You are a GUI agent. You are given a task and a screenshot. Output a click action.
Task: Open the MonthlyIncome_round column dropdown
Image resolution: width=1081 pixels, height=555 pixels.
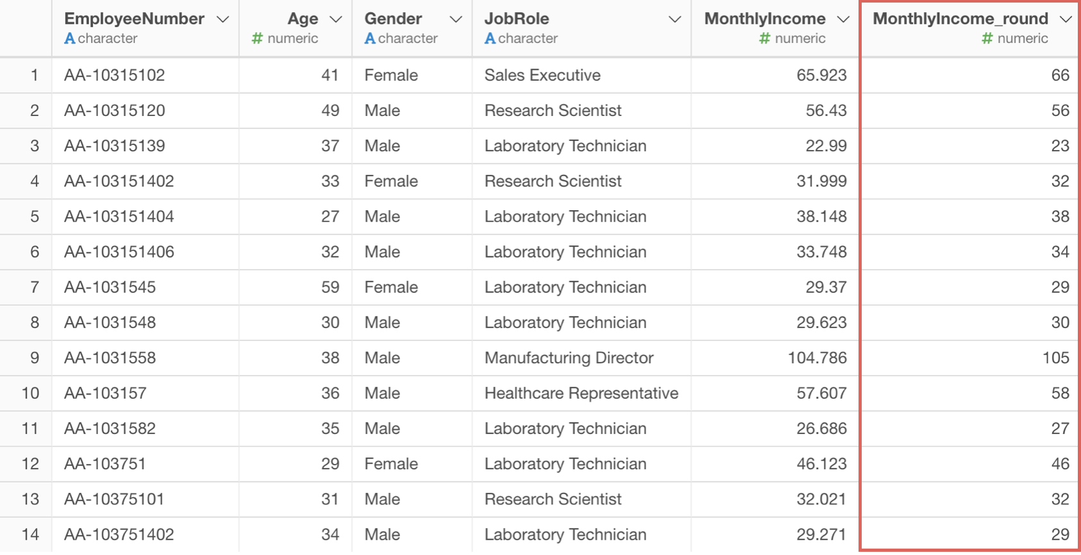tap(1066, 20)
